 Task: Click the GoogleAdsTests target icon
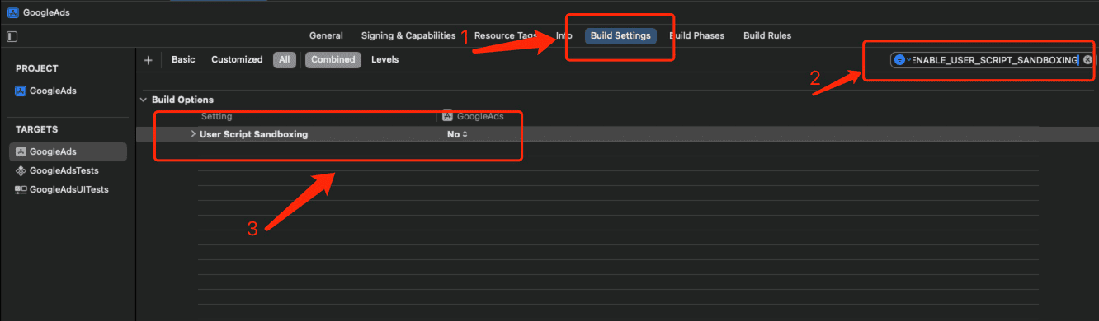tap(21, 170)
